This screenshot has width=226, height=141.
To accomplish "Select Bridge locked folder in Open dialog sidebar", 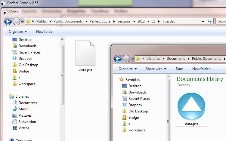I will point(20,71).
